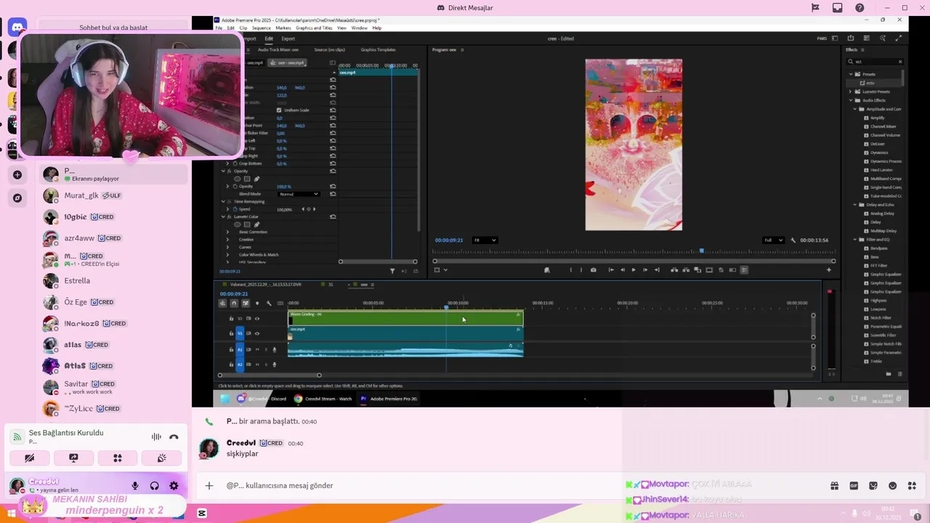Open the Graphics Templates tab

click(378, 50)
